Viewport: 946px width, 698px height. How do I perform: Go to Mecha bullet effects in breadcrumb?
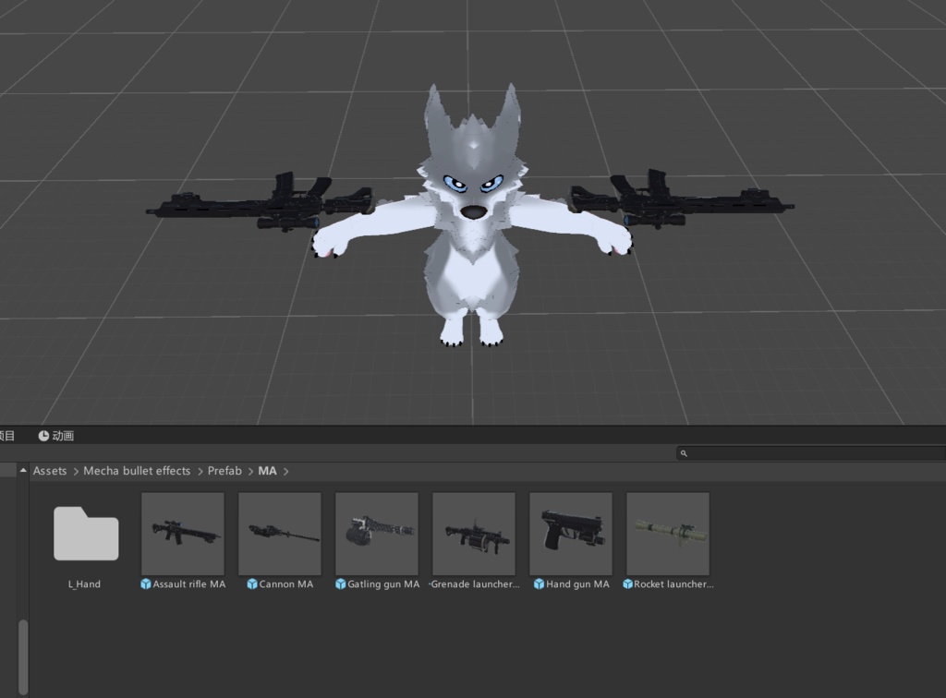[137, 471]
